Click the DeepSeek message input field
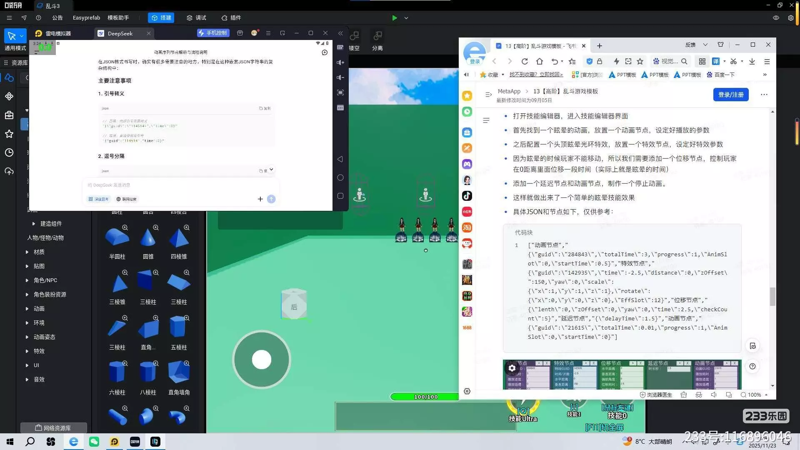800x450 pixels. coord(179,185)
